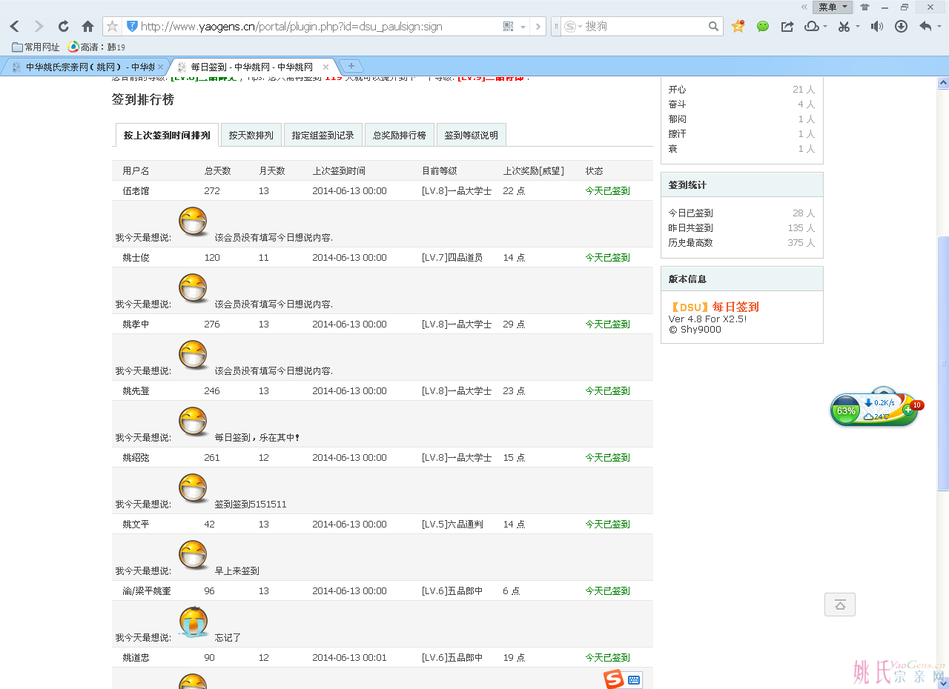Click the share icon in the toolbar
The image size is (949, 689).
(787, 27)
